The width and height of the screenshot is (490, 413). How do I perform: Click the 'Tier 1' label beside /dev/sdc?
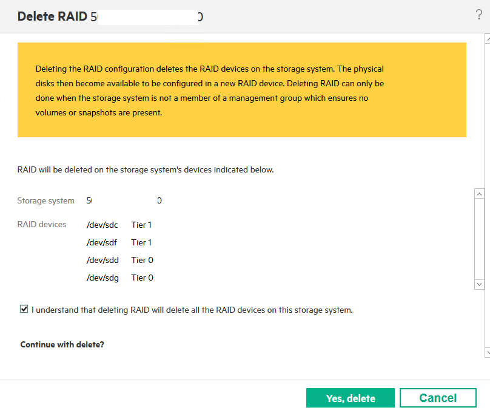141,225
